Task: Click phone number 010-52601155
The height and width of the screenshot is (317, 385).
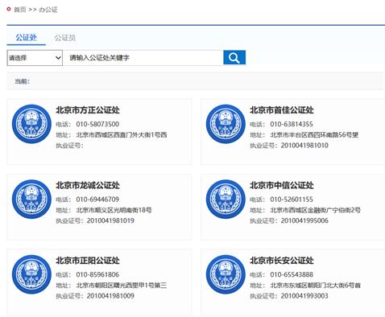Action: 292,200
